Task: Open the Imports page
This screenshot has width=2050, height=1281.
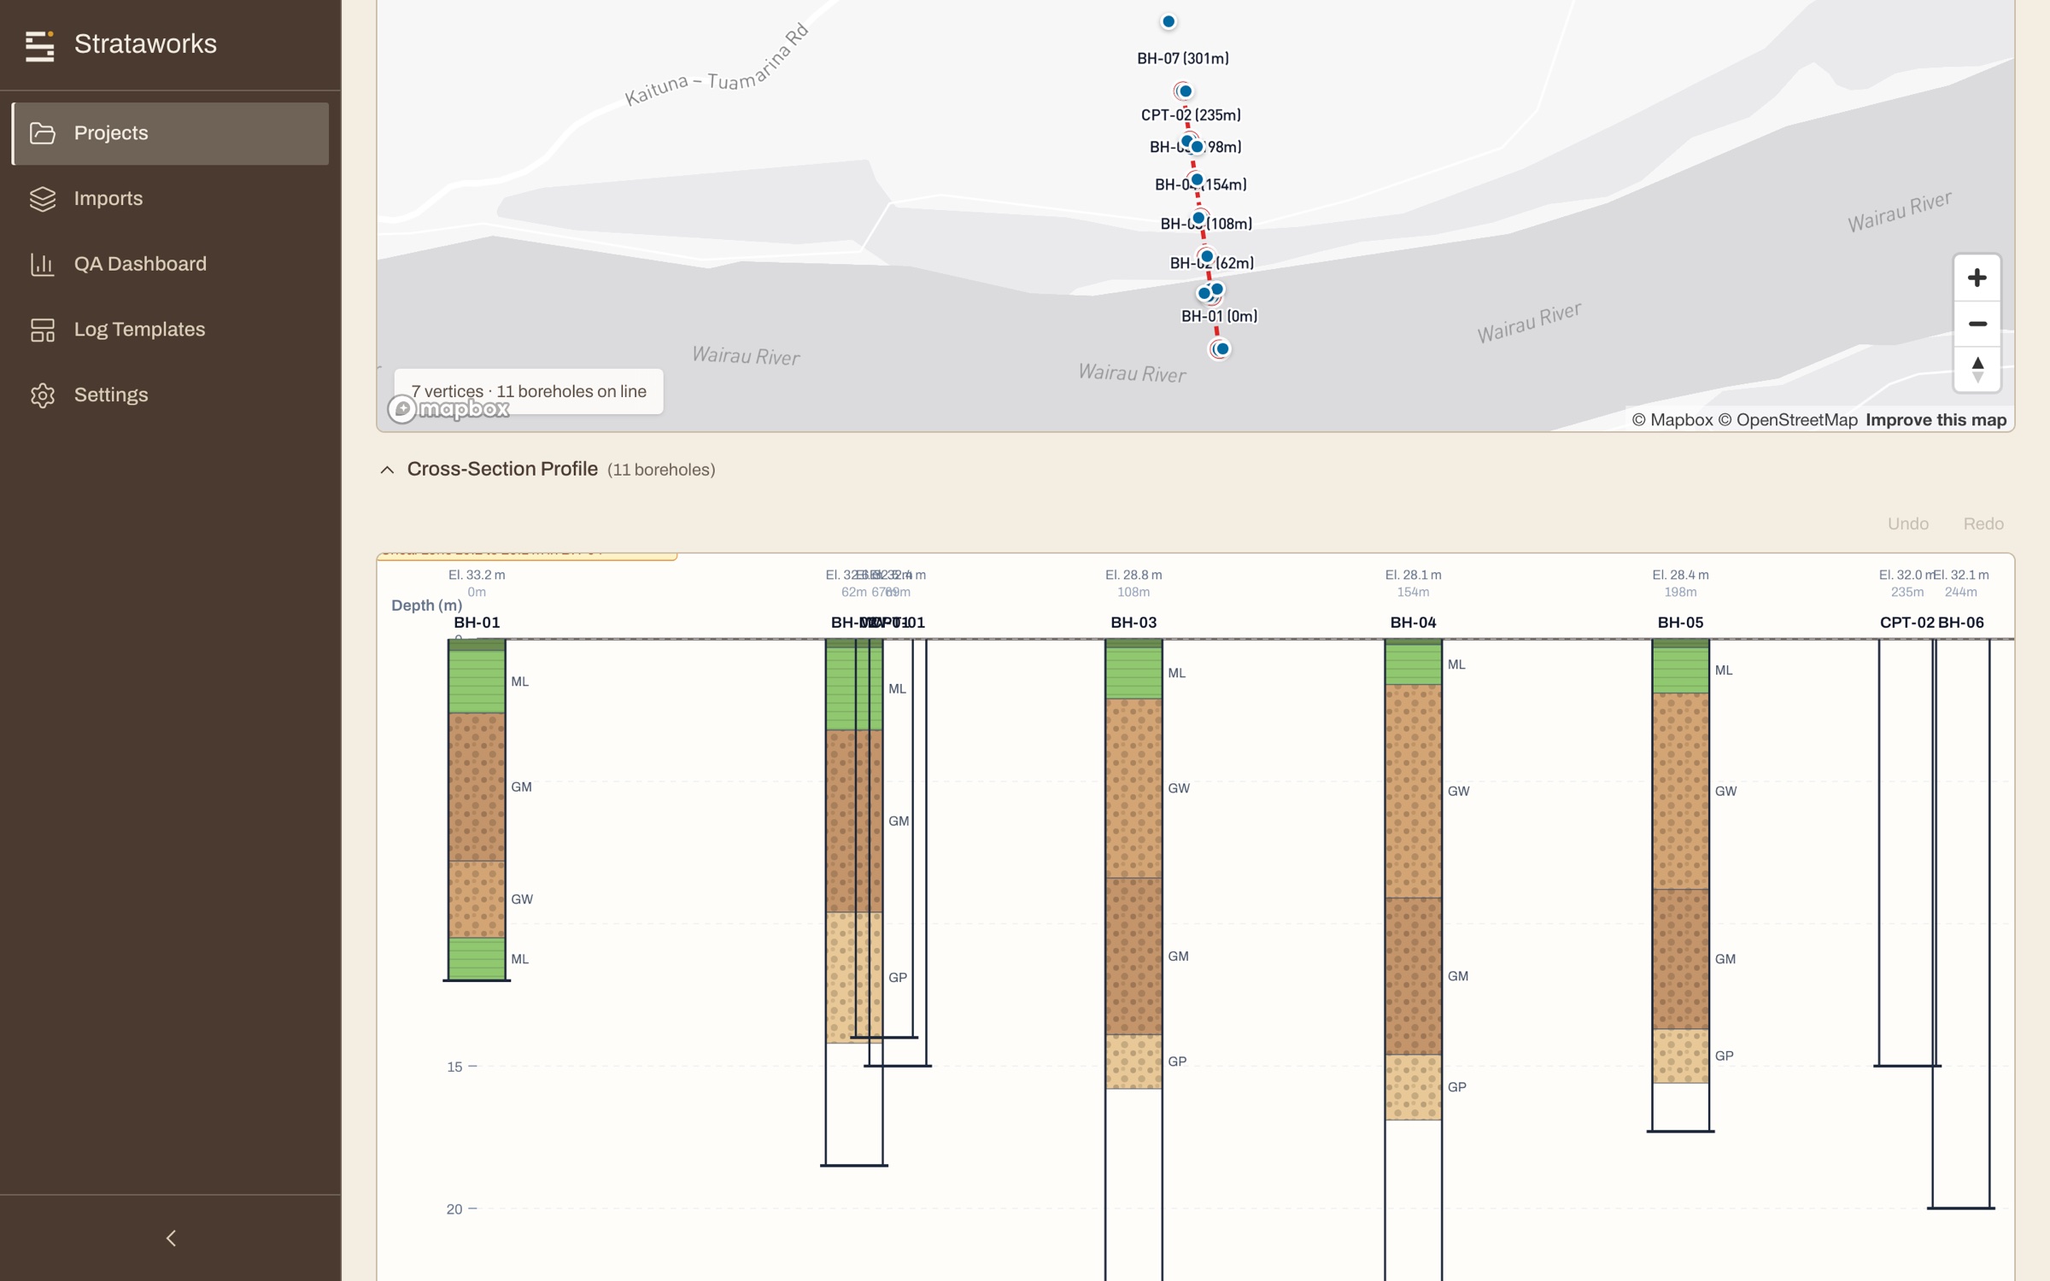Action: pos(170,199)
